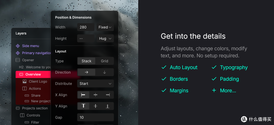Click the Margins feature link
Viewport: 274px width, 125px height.
179,91
